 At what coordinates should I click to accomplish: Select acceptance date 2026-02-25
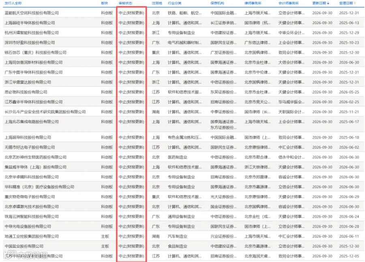pyautogui.click(x=349, y=102)
